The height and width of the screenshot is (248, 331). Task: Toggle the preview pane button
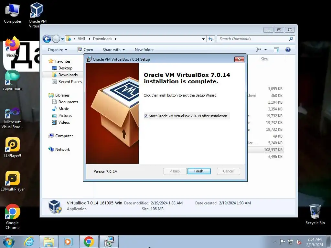tap(276, 50)
